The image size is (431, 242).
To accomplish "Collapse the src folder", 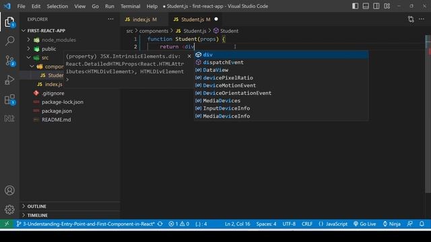I will point(28,58).
